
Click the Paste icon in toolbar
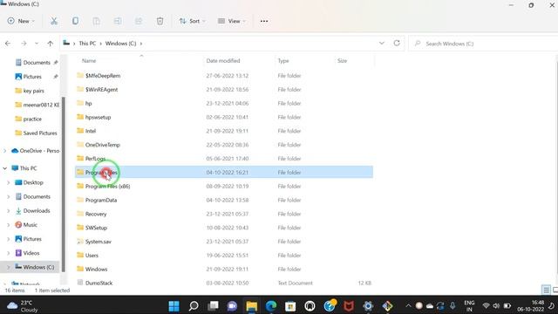tap(96, 21)
